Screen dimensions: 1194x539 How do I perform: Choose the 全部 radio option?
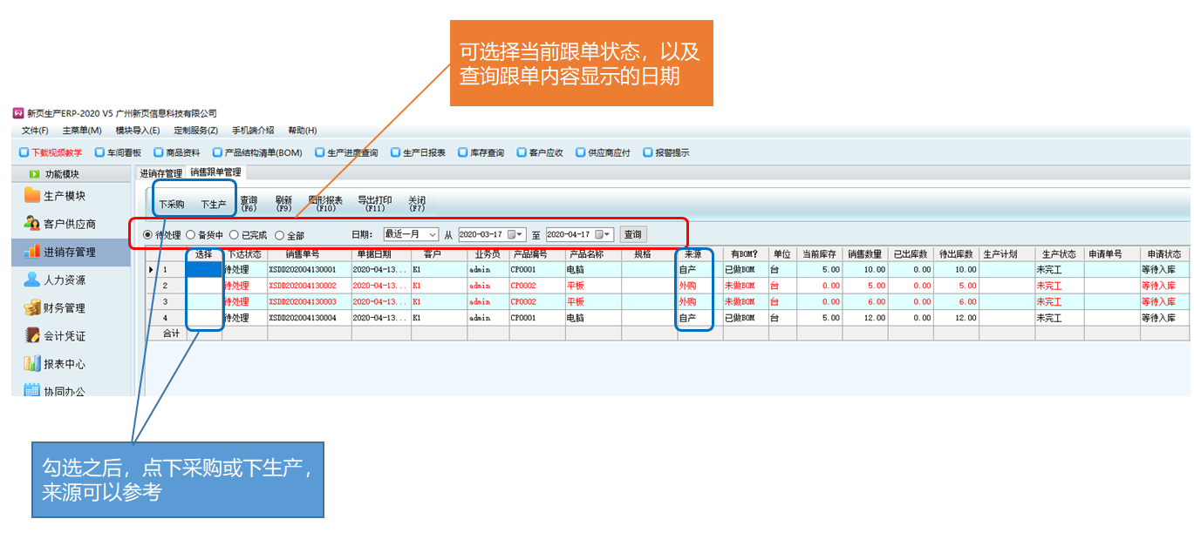coord(279,235)
